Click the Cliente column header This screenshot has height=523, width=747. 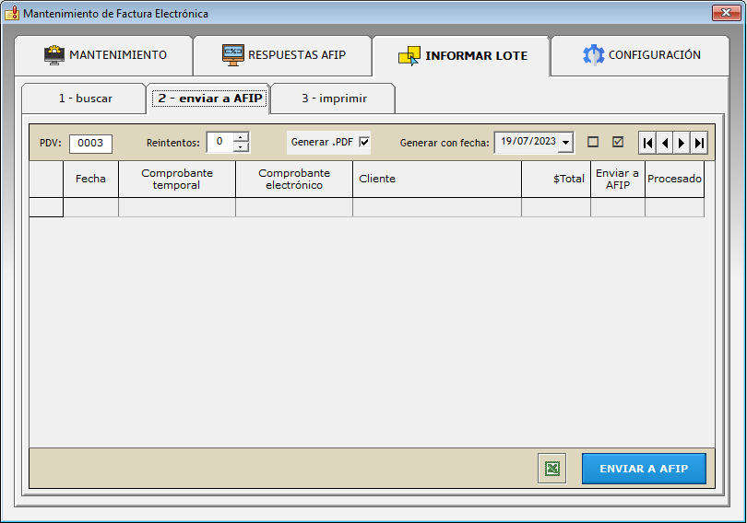[x=437, y=179]
